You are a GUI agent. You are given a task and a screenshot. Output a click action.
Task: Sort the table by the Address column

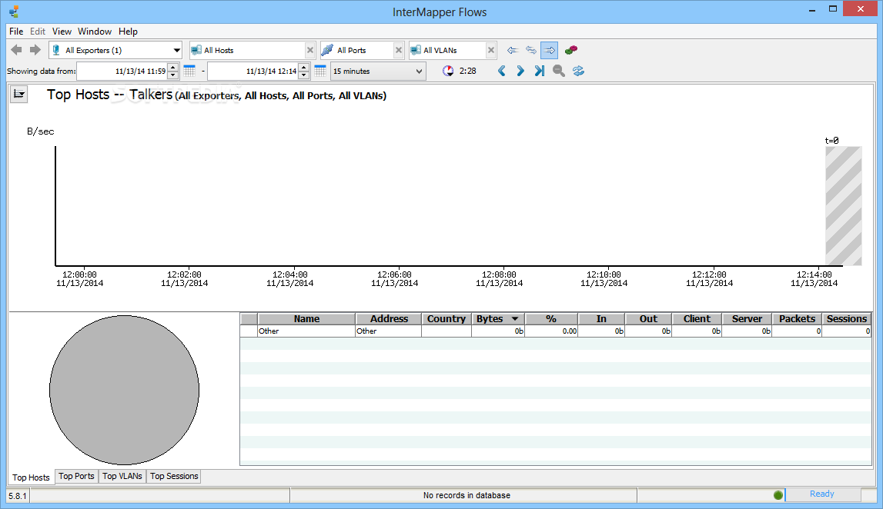click(389, 319)
